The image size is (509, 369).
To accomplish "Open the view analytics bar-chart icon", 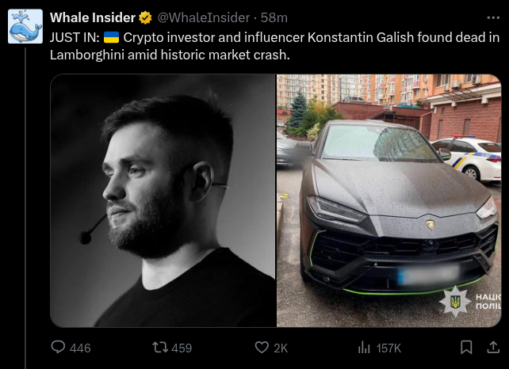I will tap(365, 348).
